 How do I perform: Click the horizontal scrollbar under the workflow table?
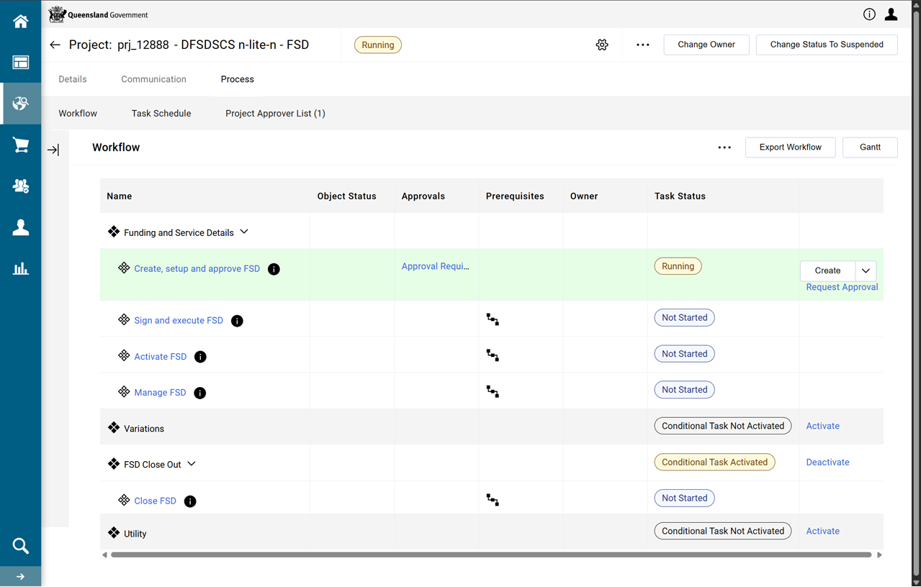point(491,555)
